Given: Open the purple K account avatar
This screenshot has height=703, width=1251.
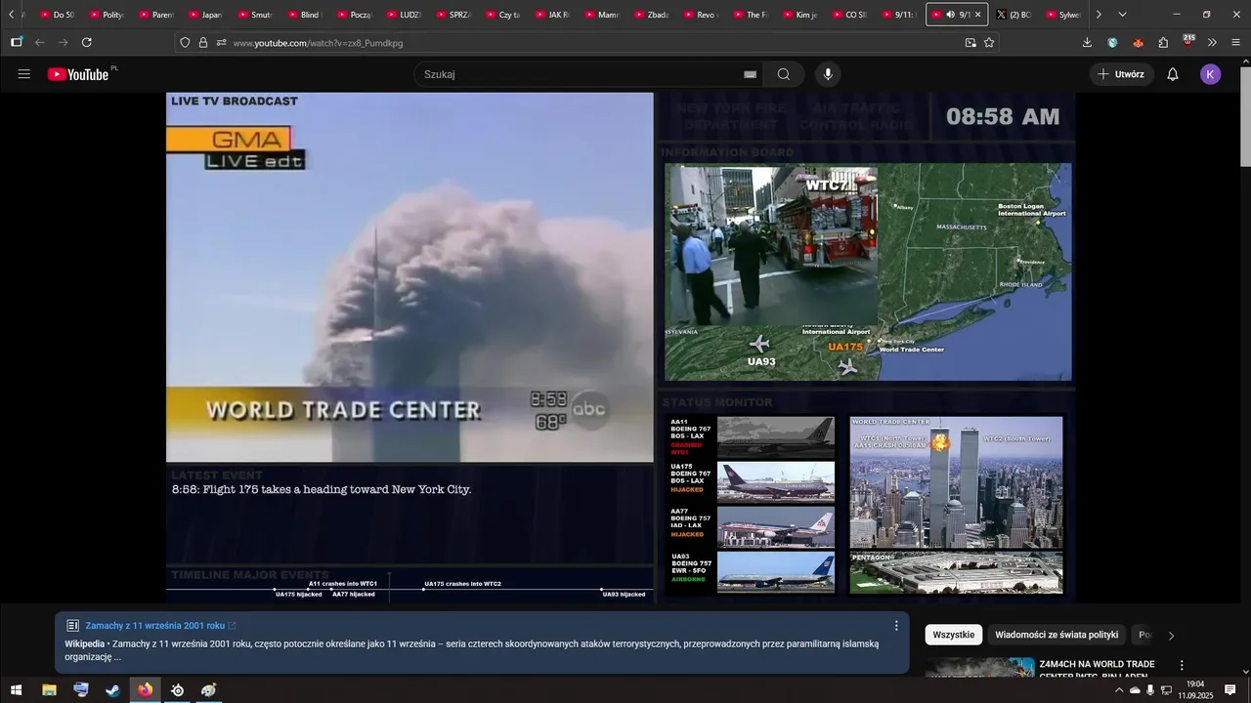Looking at the screenshot, I should click(x=1210, y=74).
